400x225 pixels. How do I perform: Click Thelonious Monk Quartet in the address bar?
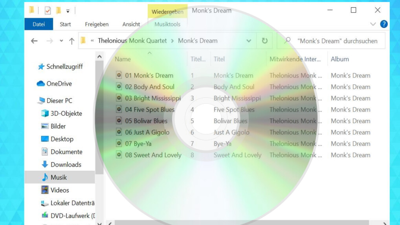[132, 41]
